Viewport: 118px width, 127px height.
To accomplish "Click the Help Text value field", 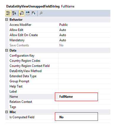I will pos(84,86).
